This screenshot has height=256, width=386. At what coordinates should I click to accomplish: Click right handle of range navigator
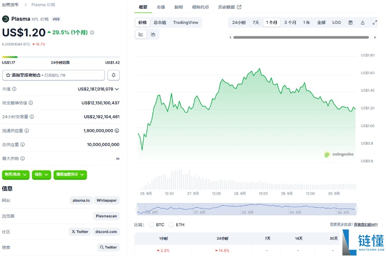point(356,209)
